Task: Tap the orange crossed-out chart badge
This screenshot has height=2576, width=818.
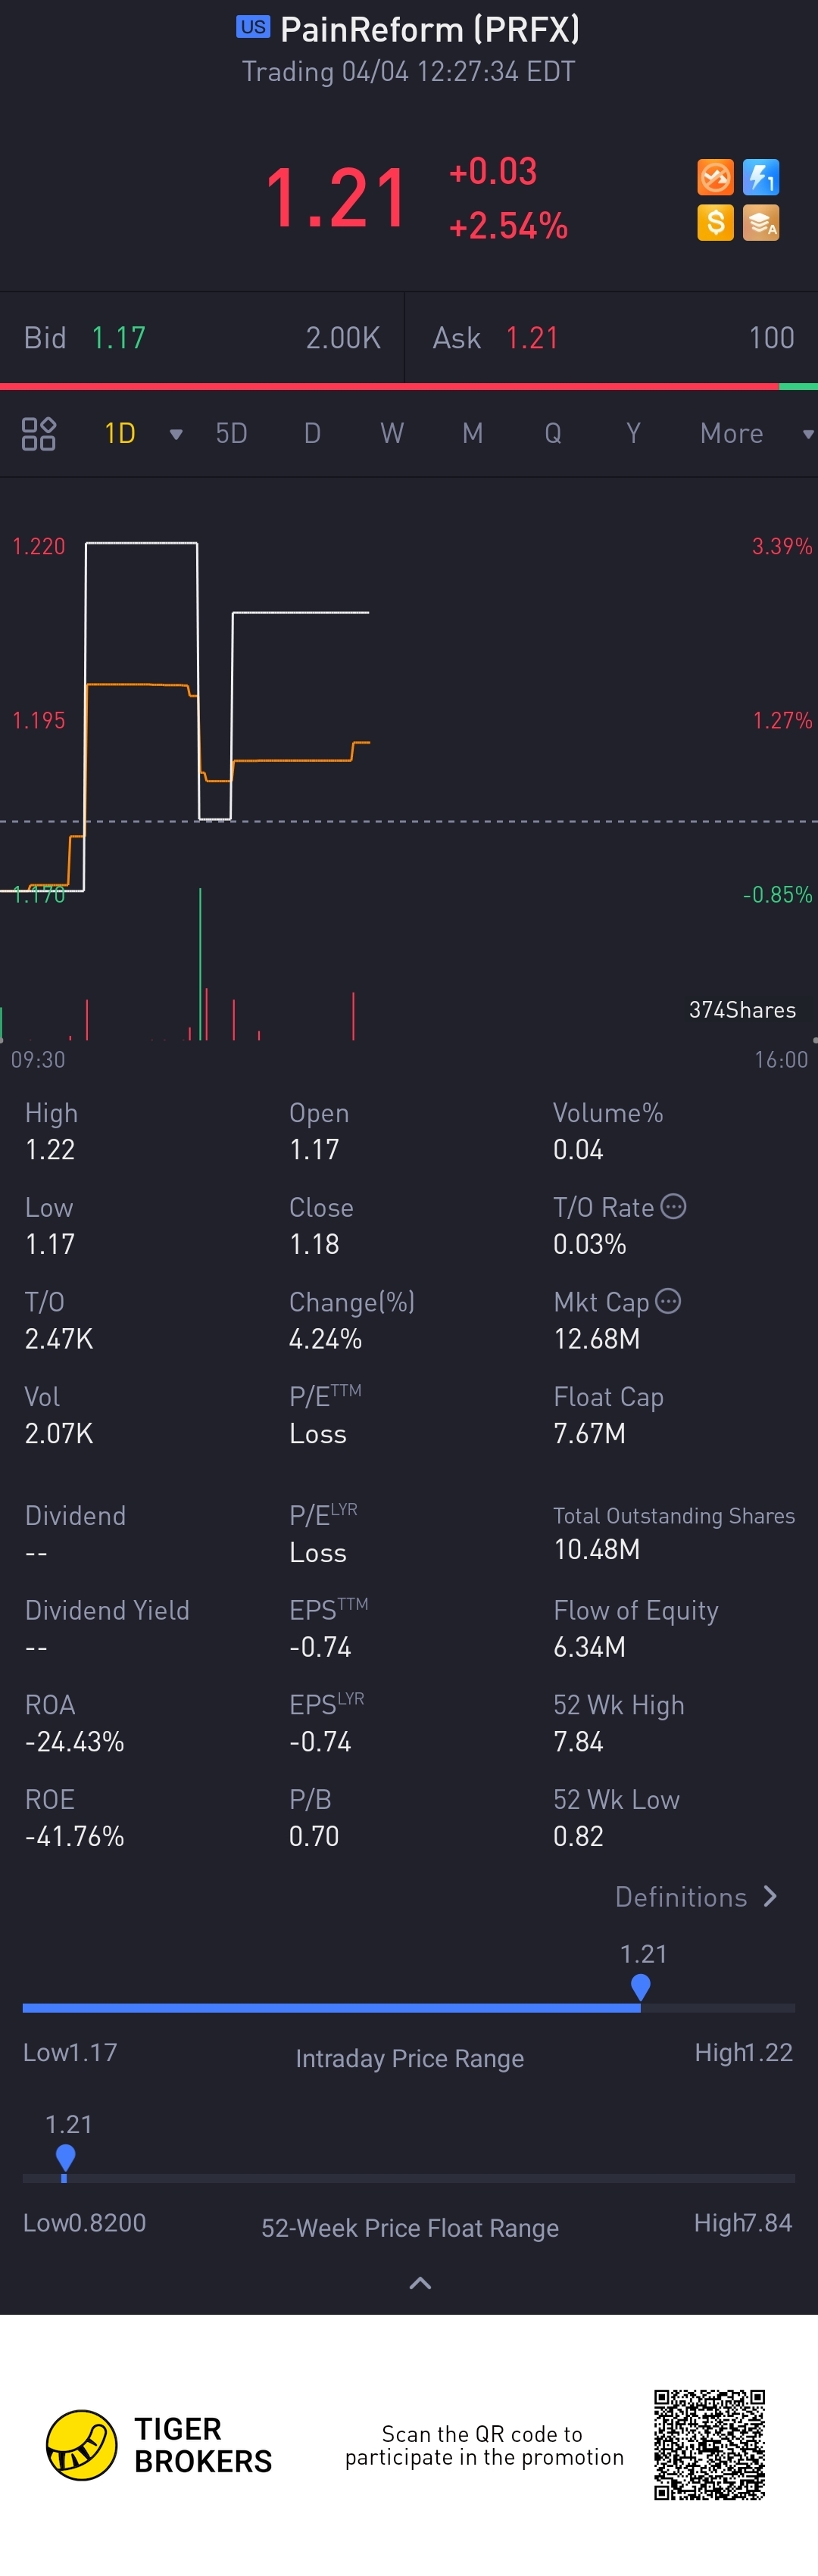Action: [x=715, y=178]
